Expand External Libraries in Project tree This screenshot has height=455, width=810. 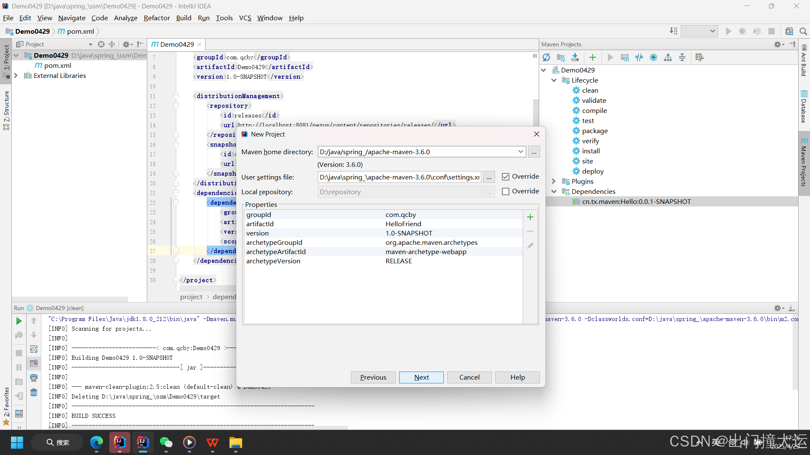[16, 75]
